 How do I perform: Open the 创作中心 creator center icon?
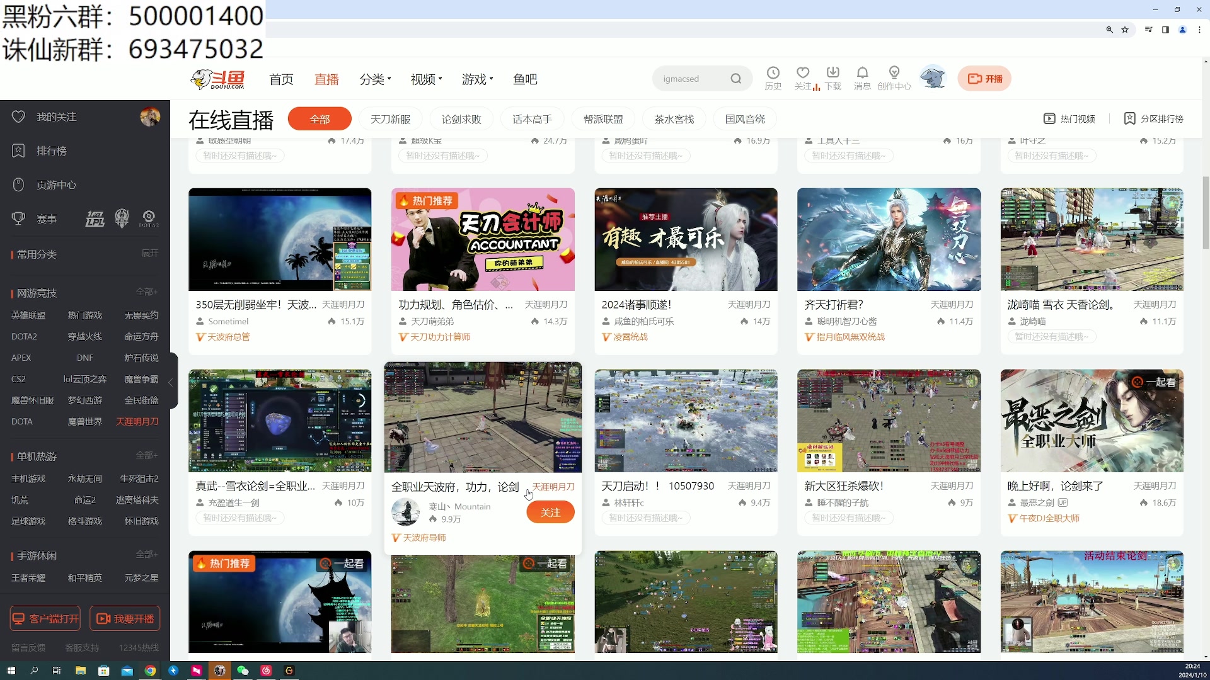(x=894, y=77)
